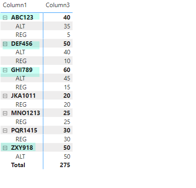Collapse the ZXY918 group

5,148
